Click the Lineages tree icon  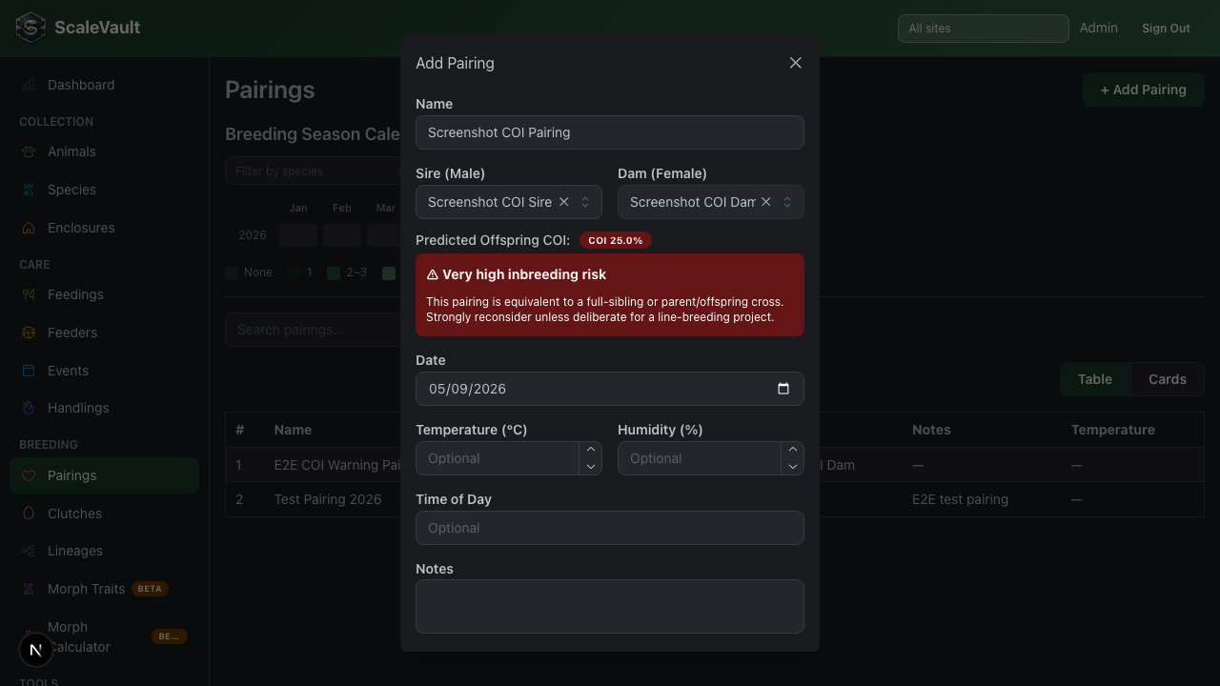pyautogui.click(x=29, y=551)
